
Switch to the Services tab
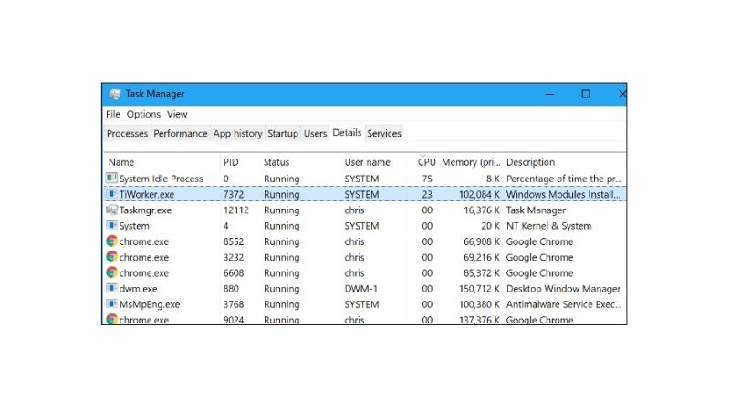tap(384, 133)
